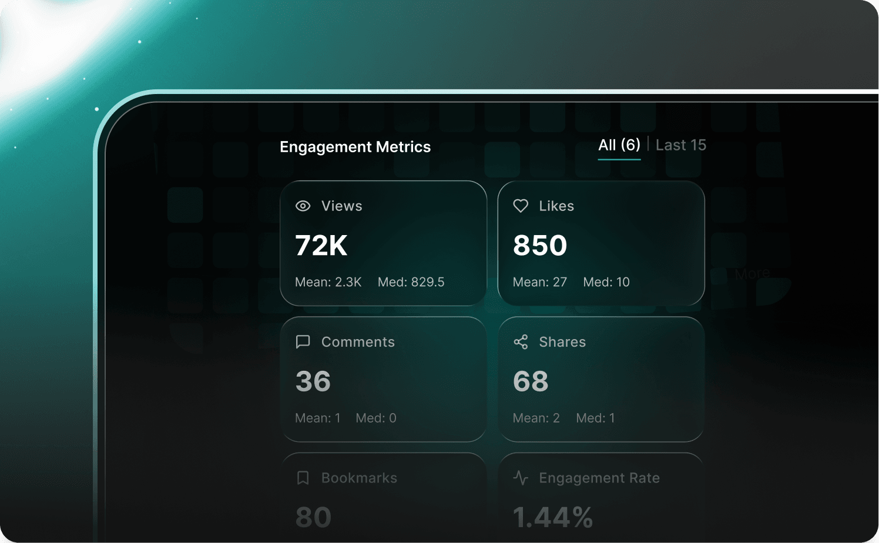Screen dimensions: 879x543
Task: Click the 36 comments value
Action: (x=313, y=381)
